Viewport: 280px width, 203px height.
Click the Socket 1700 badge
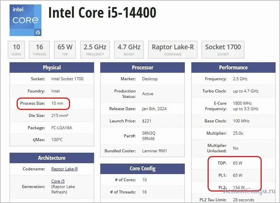223,49
